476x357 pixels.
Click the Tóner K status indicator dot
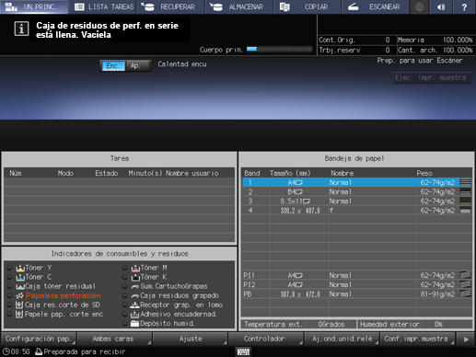[124, 277]
